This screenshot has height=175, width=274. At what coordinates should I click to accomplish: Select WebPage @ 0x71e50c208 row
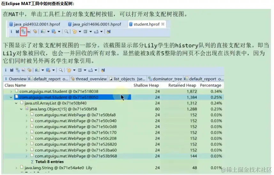point(113,138)
